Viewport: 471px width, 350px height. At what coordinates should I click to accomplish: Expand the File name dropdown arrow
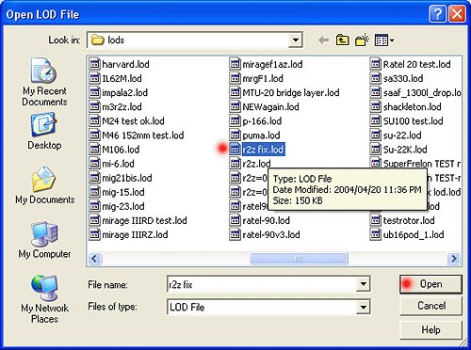(364, 284)
